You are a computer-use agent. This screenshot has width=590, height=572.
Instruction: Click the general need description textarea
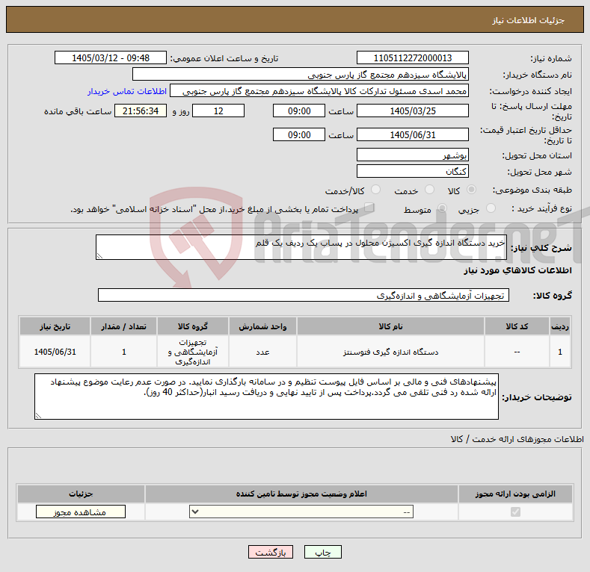tap(301, 247)
